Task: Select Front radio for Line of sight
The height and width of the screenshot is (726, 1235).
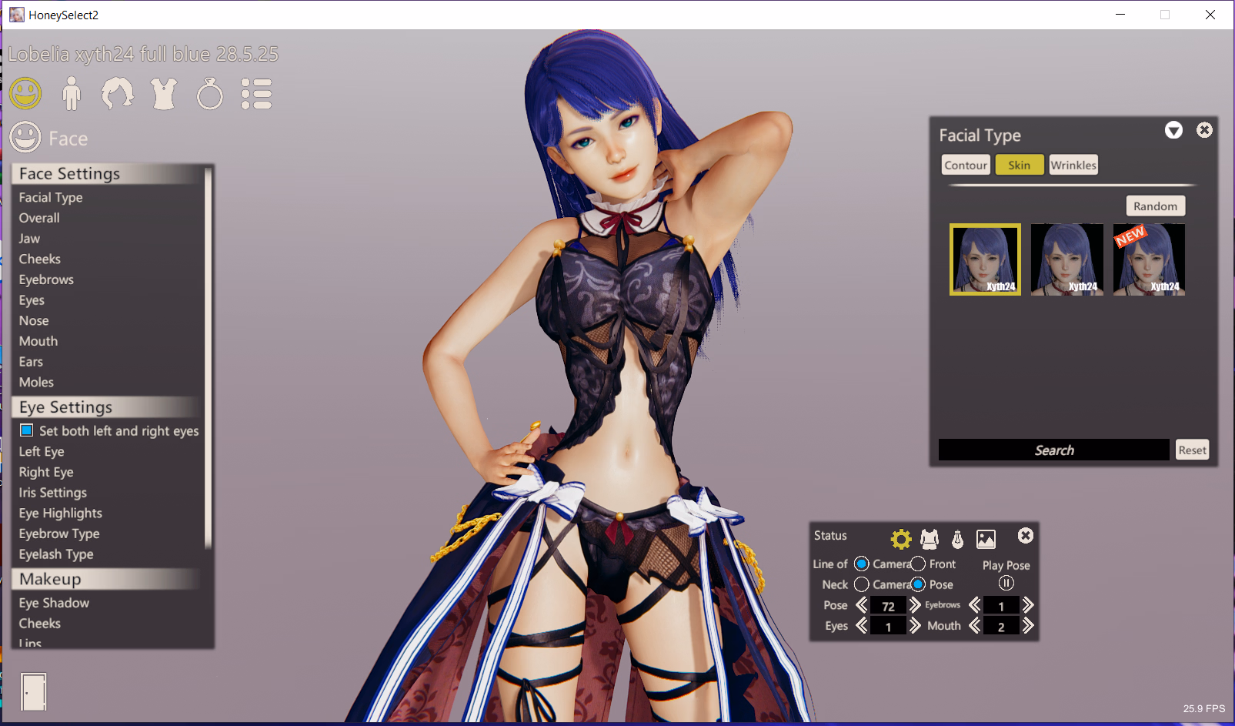Action: (918, 564)
